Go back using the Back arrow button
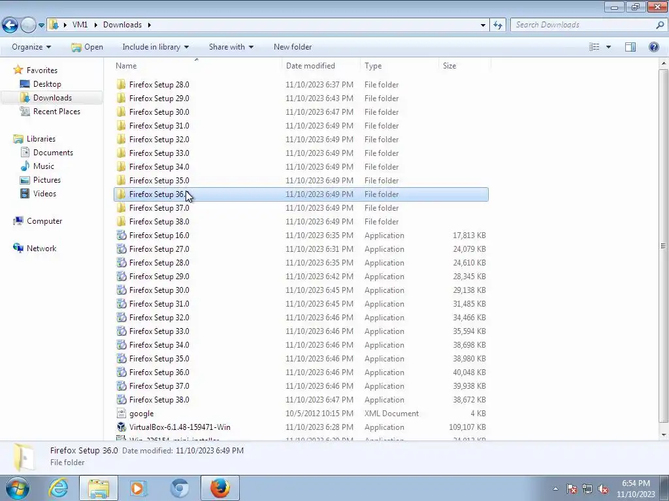The width and height of the screenshot is (669, 501). (x=10, y=25)
